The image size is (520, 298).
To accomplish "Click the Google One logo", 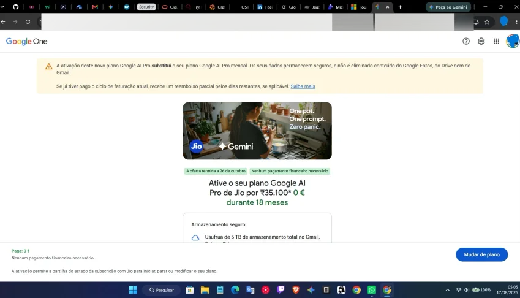I will (x=26, y=42).
